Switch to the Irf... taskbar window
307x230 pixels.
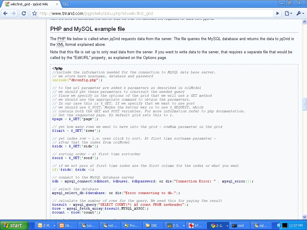pyautogui.click(x=197, y=226)
